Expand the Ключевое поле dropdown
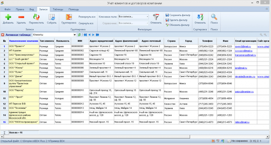The image size is (271, 145). tap(147, 17)
